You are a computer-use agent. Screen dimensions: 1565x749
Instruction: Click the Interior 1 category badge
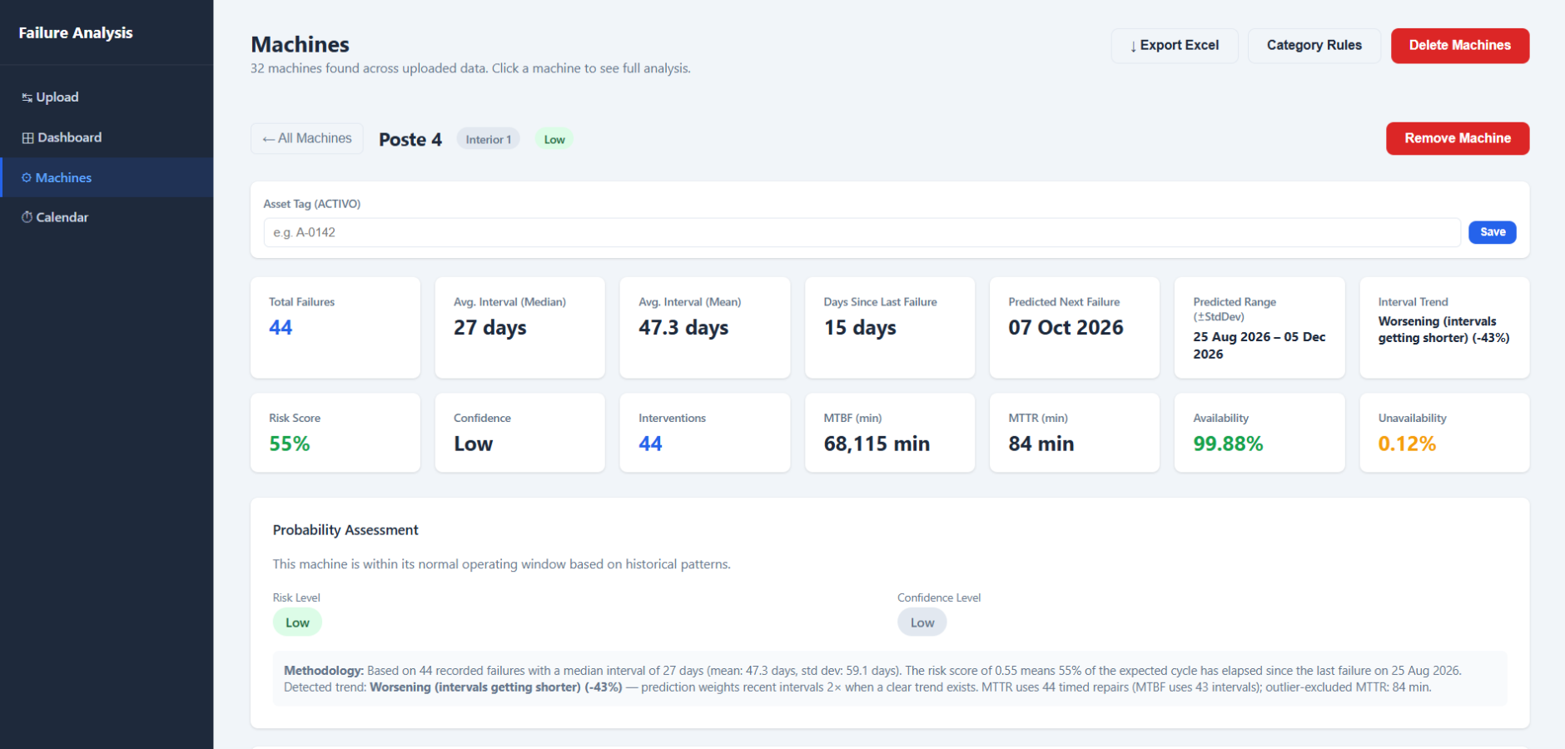pos(488,139)
